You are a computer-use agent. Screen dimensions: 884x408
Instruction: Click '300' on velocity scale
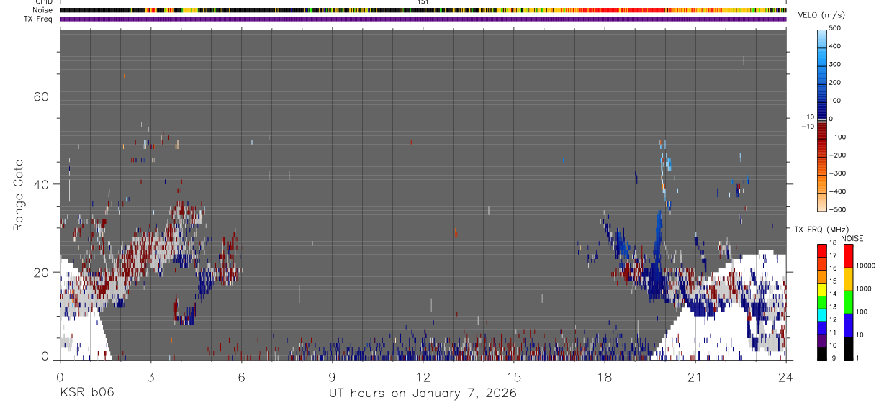pyautogui.click(x=836, y=64)
